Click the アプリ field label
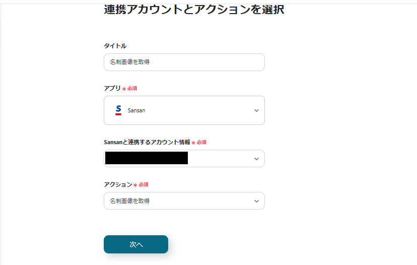 (x=112, y=88)
